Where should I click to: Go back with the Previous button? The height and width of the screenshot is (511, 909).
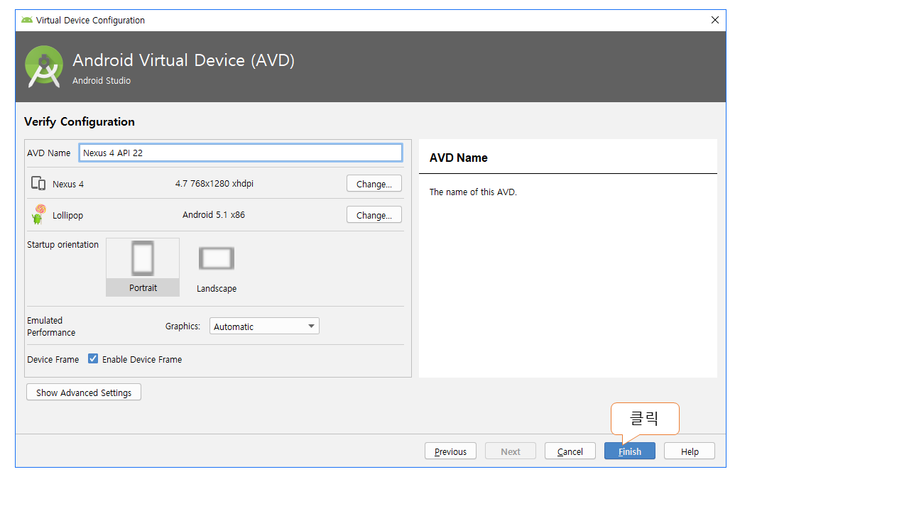pyautogui.click(x=450, y=451)
